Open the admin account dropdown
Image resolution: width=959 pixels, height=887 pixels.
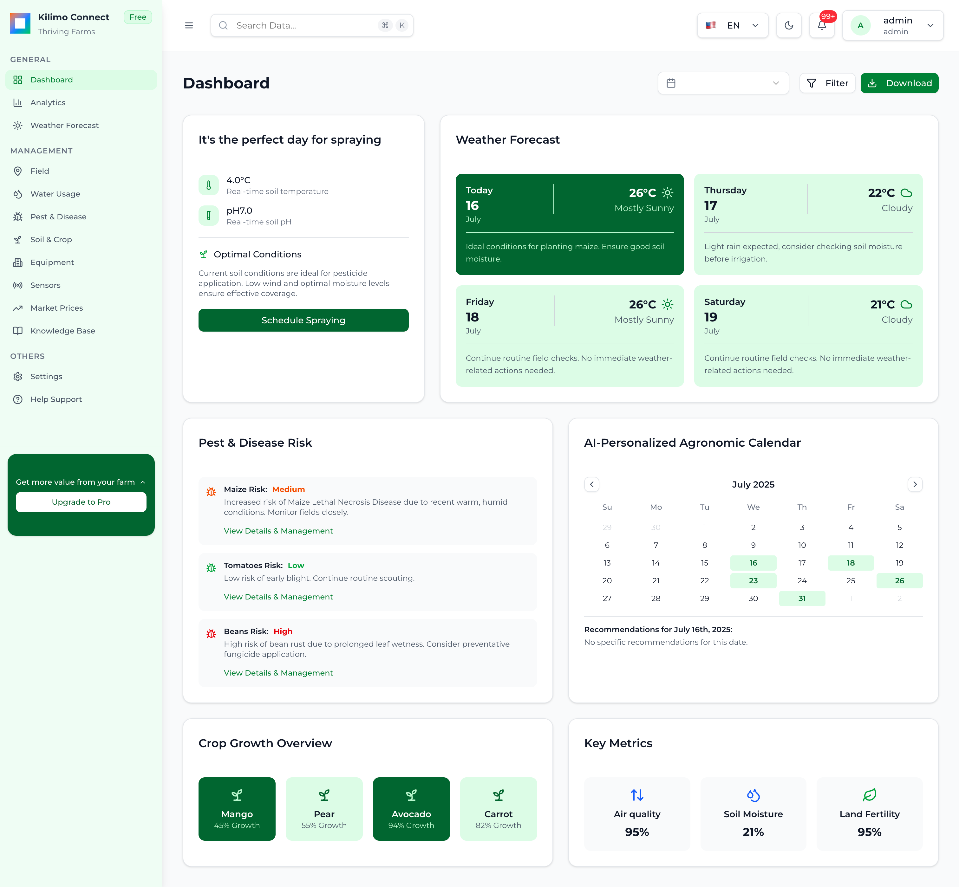coord(893,25)
